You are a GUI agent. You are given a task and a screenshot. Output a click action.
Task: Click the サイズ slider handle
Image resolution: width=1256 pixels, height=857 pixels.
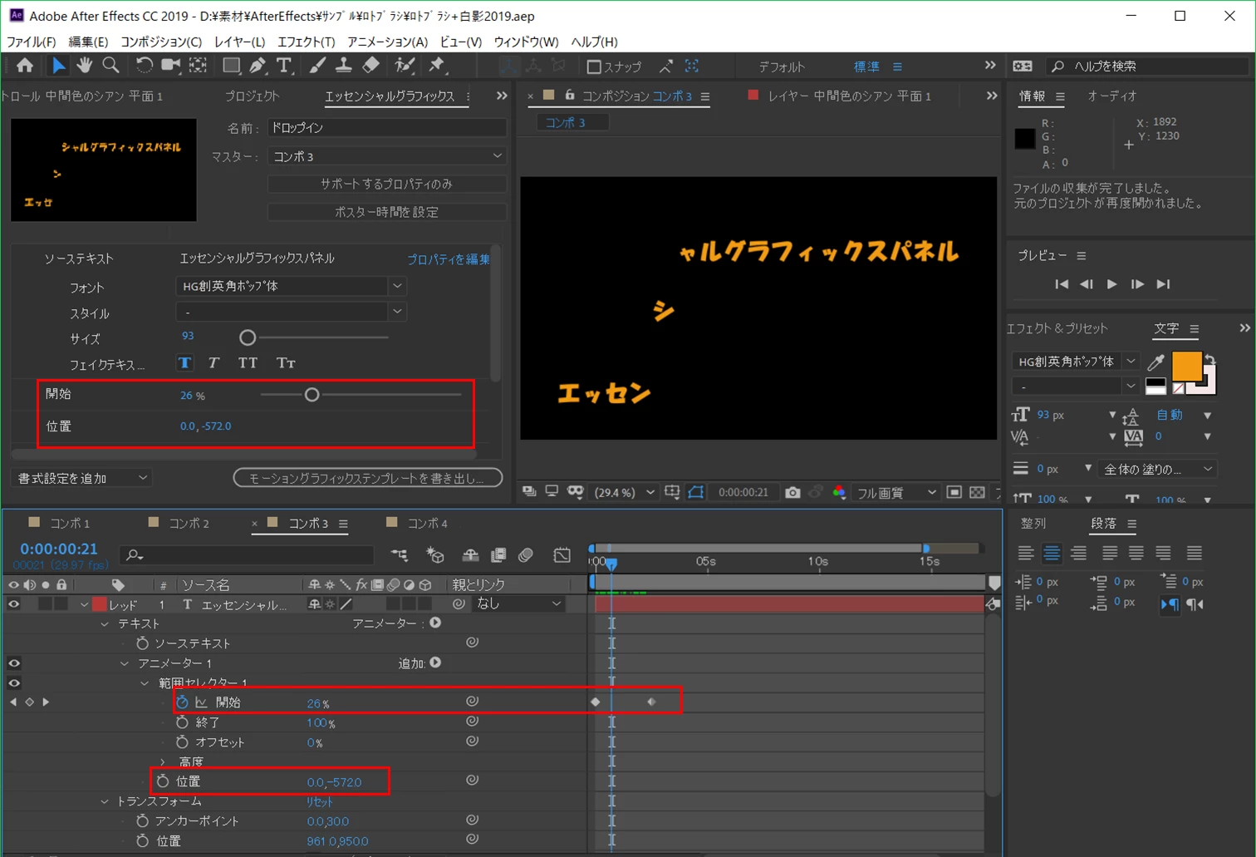pos(248,337)
